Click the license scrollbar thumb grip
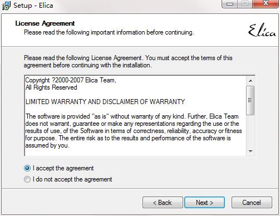The height and width of the screenshot is (216, 280). (250, 100)
